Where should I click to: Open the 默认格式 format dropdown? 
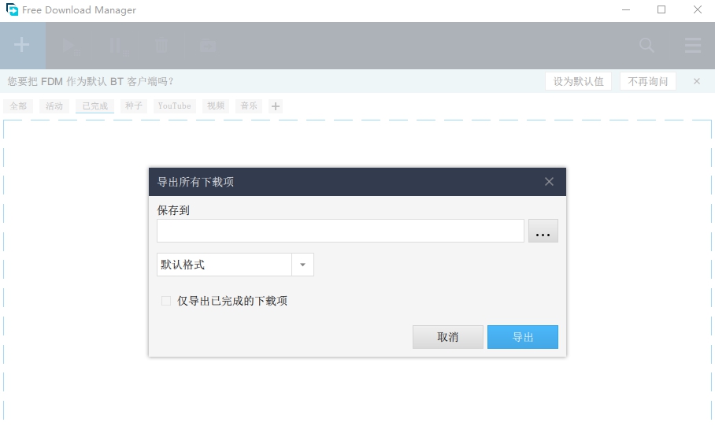pyautogui.click(x=235, y=265)
